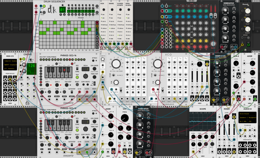Image resolution: width=260 pixels, height=158 pixels.
Task: Click the Drum Sequencer PASTE button
Action: click(97, 12)
